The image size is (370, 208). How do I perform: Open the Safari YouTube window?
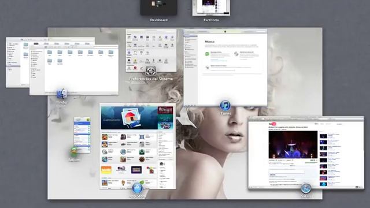coord(306,153)
